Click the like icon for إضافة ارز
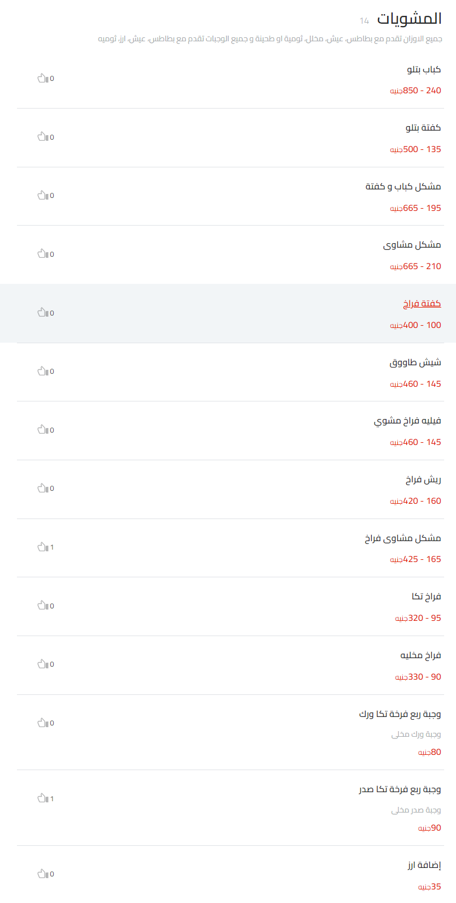Image resolution: width=456 pixels, height=903 pixels. [44, 874]
